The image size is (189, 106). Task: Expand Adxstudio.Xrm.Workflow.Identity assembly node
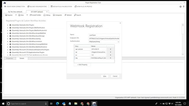(8, 39)
